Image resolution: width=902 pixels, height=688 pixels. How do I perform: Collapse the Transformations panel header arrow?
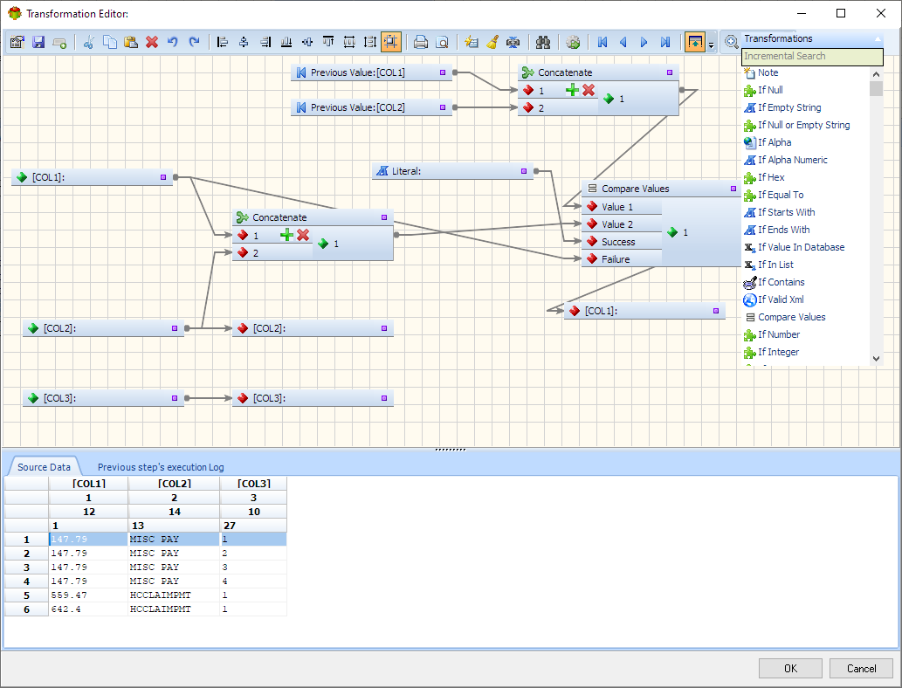click(878, 39)
